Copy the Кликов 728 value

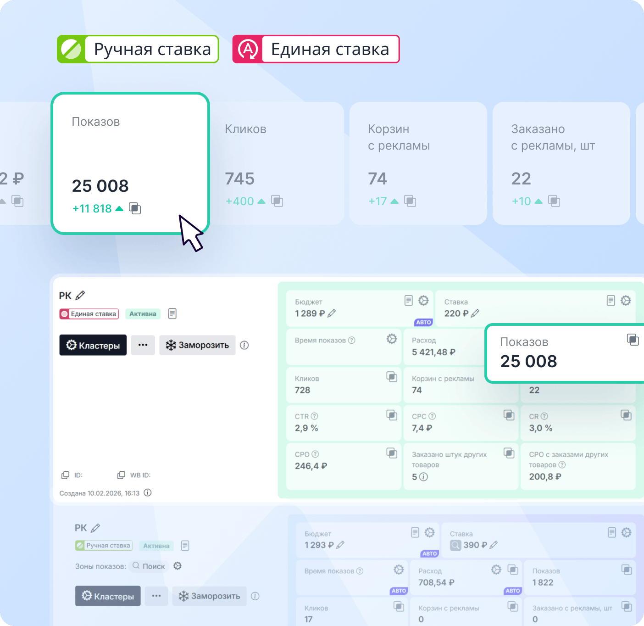pyautogui.click(x=391, y=377)
